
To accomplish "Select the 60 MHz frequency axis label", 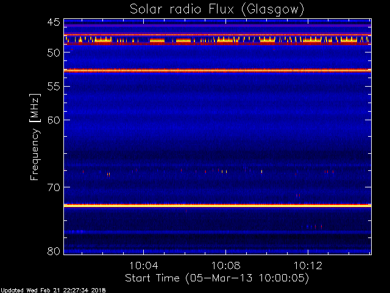I will coord(54,120).
